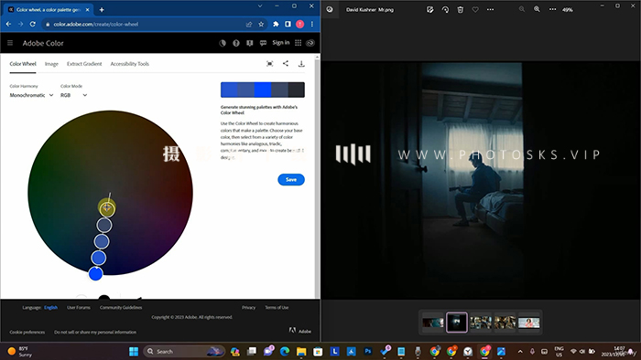Rotate the image in Photos viewer
The image size is (641, 360).
pos(445,9)
